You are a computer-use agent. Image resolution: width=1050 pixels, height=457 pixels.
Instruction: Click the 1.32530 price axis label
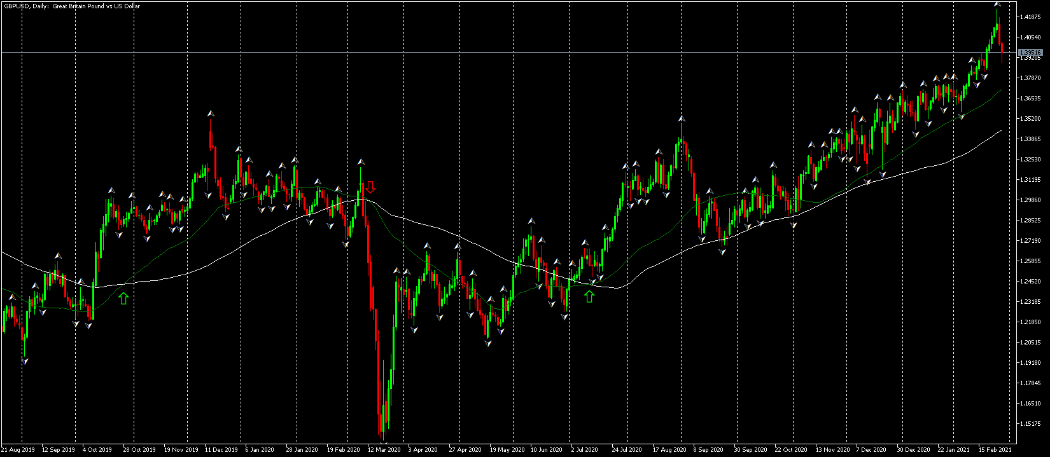coord(1030,159)
